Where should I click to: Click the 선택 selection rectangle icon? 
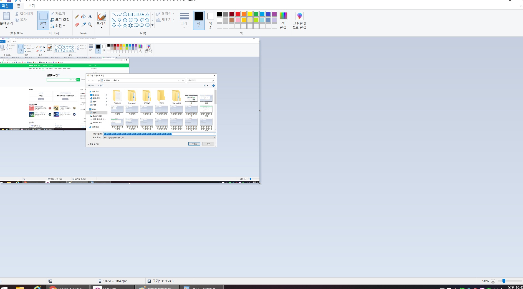pos(43,16)
